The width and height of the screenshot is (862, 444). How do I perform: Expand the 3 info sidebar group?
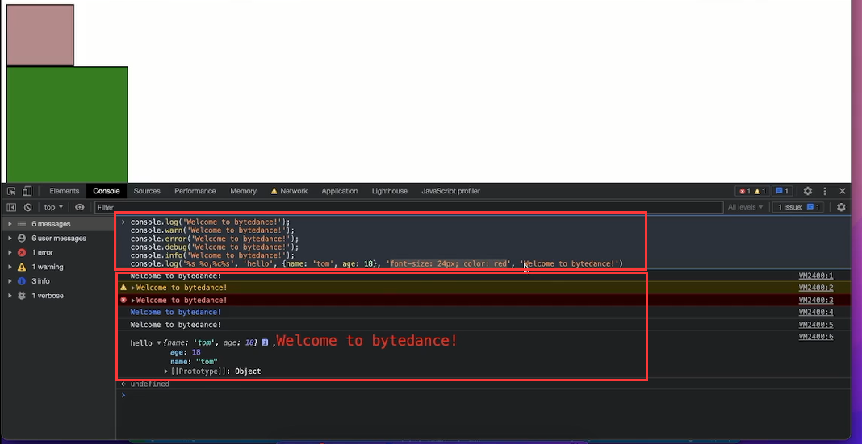click(10, 281)
